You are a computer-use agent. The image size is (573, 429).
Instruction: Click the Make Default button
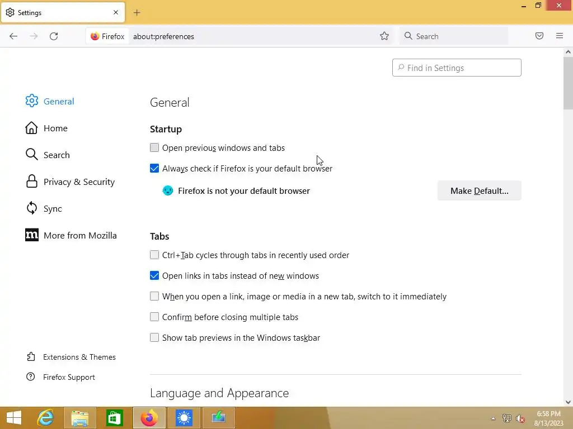click(x=479, y=190)
